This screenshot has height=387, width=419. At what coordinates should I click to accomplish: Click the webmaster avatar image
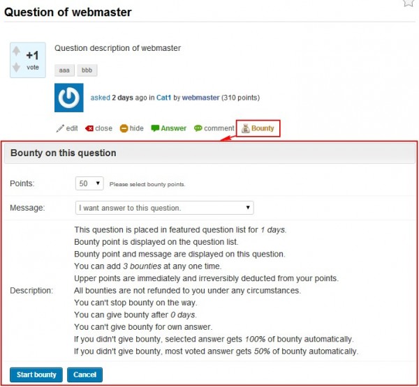click(x=68, y=98)
